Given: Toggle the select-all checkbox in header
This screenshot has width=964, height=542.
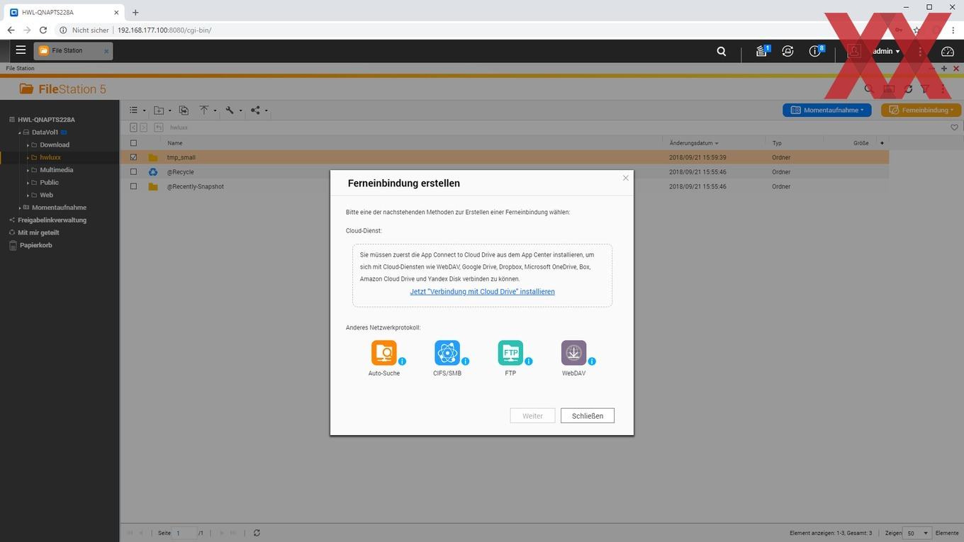Looking at the screenshot, I should pos(133,143).
